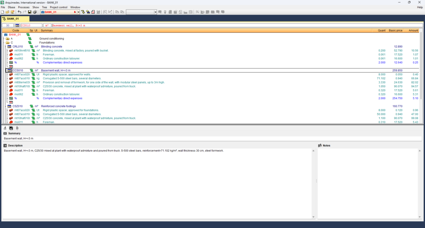Click the red arrow in BANK_01 selector
425x228 pixels.
[75, 12]
